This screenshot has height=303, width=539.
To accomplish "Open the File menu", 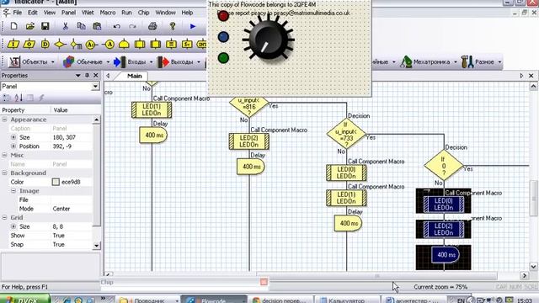I will (x=17, y=13).
